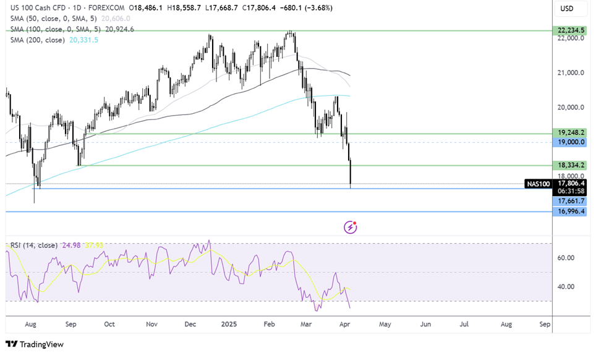Click the NAS100 symbol tag
This screenshot has height=355, width=601.
coord(538,184)
